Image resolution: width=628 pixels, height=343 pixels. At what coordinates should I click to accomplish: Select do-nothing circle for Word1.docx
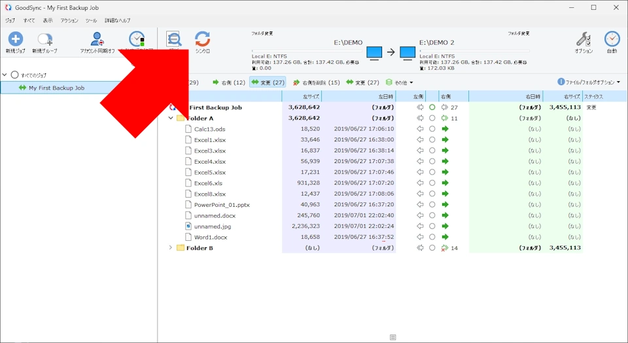click(432, 237)
